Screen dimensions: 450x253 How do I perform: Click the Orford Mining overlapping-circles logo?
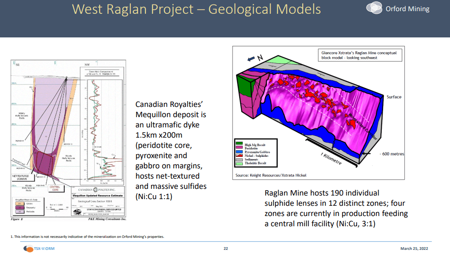[x=374, y=8]
